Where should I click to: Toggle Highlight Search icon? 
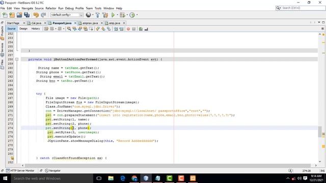pos(86,29)
